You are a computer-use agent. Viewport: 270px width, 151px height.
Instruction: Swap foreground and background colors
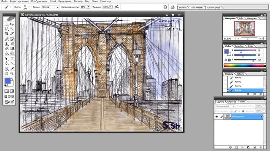(12, 79)
